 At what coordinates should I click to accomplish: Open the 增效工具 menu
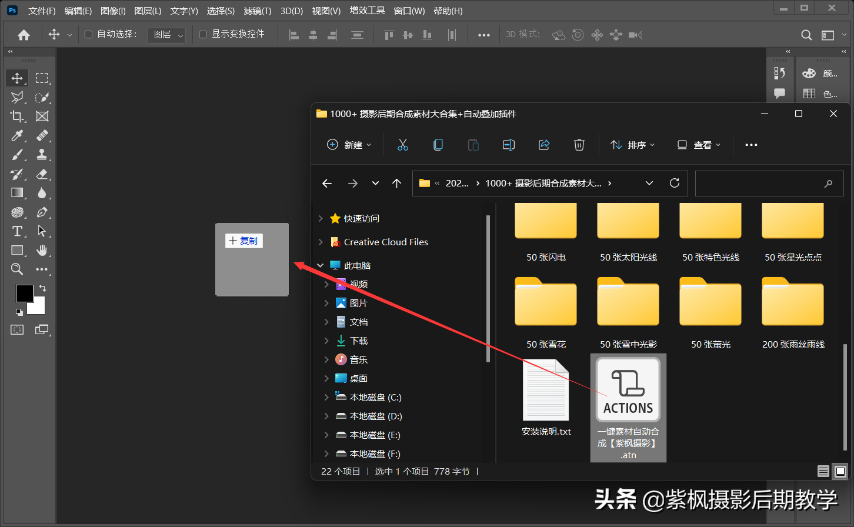367,11
